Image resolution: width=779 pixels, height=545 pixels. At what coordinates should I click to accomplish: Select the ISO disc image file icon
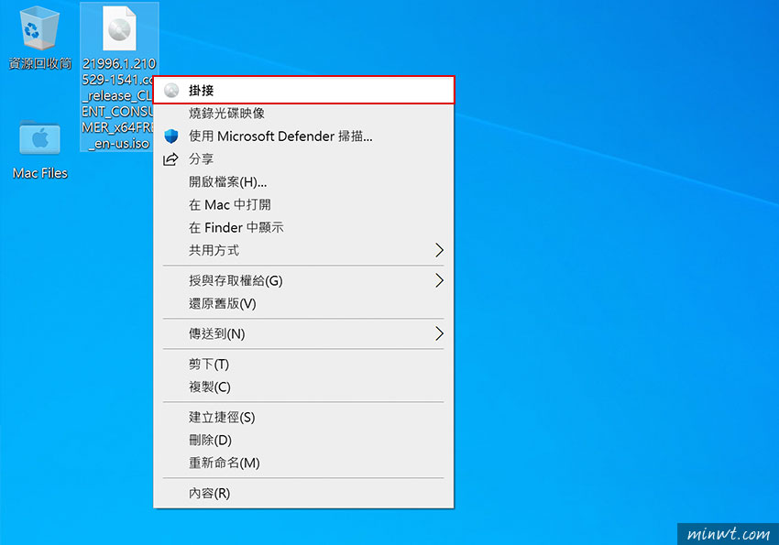click(119, 28)
